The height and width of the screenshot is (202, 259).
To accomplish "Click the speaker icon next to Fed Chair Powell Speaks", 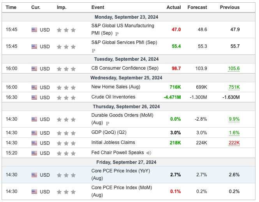I will tap(149, 153).
